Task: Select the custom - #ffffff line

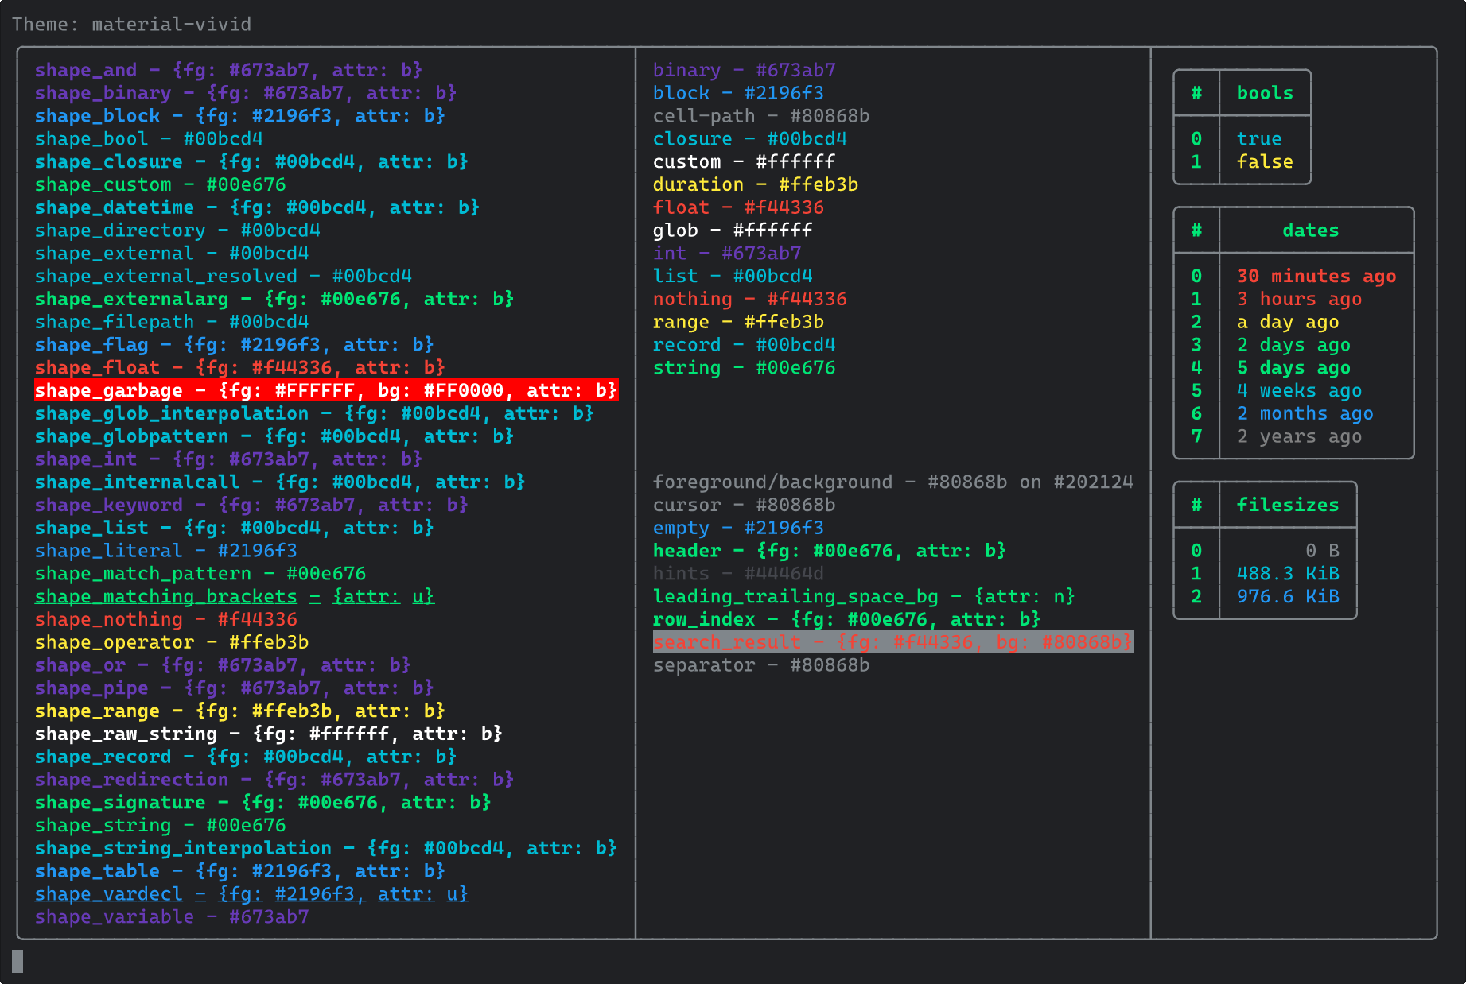Action: coord(745,162)
